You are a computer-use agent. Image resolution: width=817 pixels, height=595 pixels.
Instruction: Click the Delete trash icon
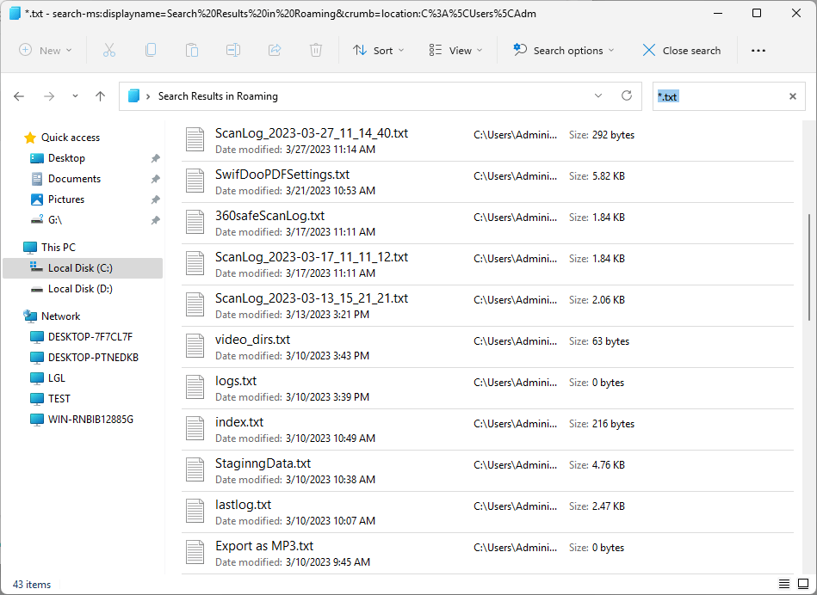pyautogui.click(x=316, y=51)
